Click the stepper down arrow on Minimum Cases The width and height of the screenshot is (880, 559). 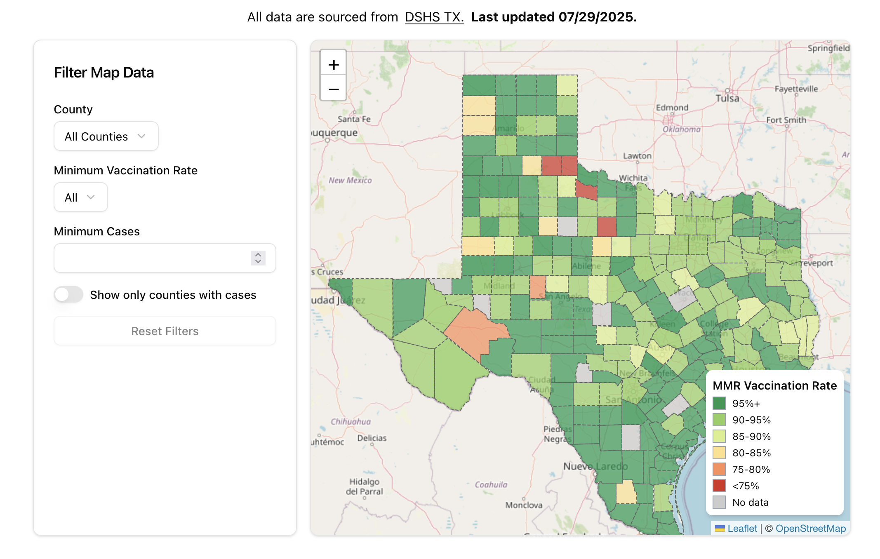[x=258, y=262]
